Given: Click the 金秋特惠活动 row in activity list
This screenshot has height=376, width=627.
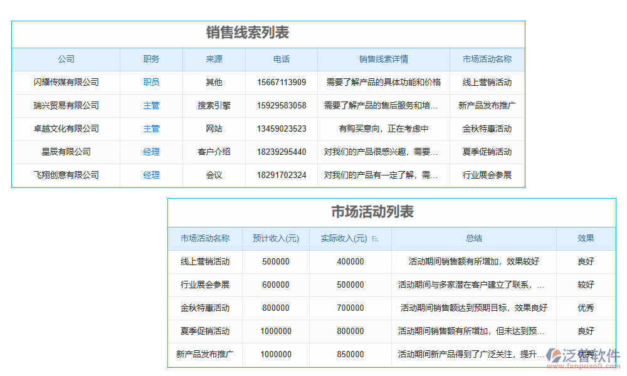Looking at the screenshot, I should point(205,308).
